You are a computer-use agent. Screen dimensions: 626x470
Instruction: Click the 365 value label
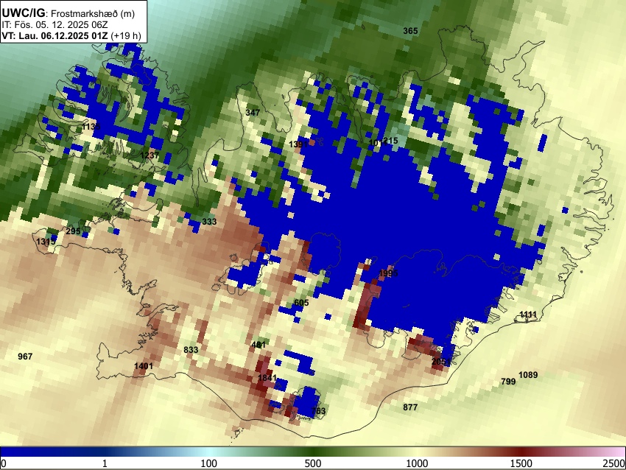click(410, 31)
